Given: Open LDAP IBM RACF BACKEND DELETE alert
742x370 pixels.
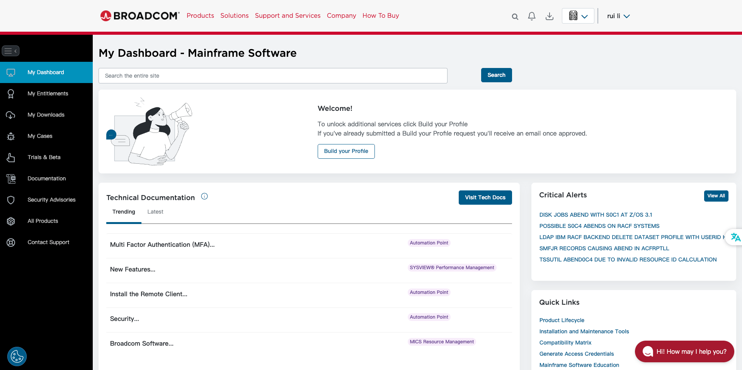Looking at the screenshot, I should coord(632,238).
